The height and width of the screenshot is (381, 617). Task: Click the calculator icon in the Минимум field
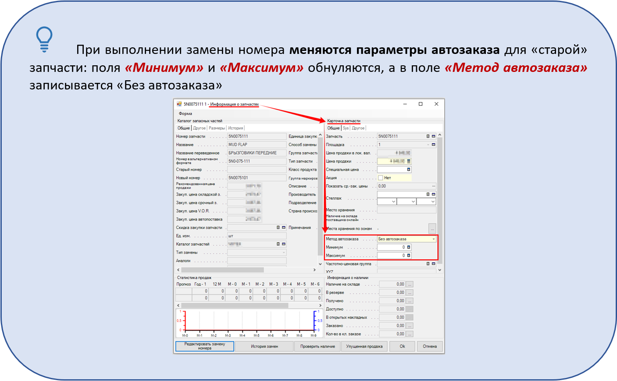(409, 247)
